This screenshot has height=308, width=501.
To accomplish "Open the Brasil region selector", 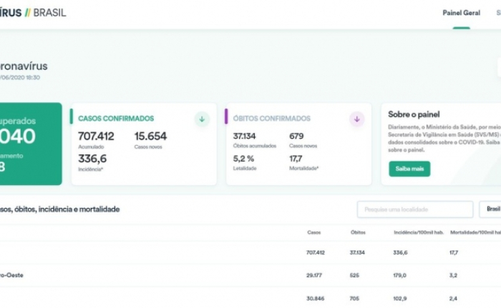I will tap(490, 209).
